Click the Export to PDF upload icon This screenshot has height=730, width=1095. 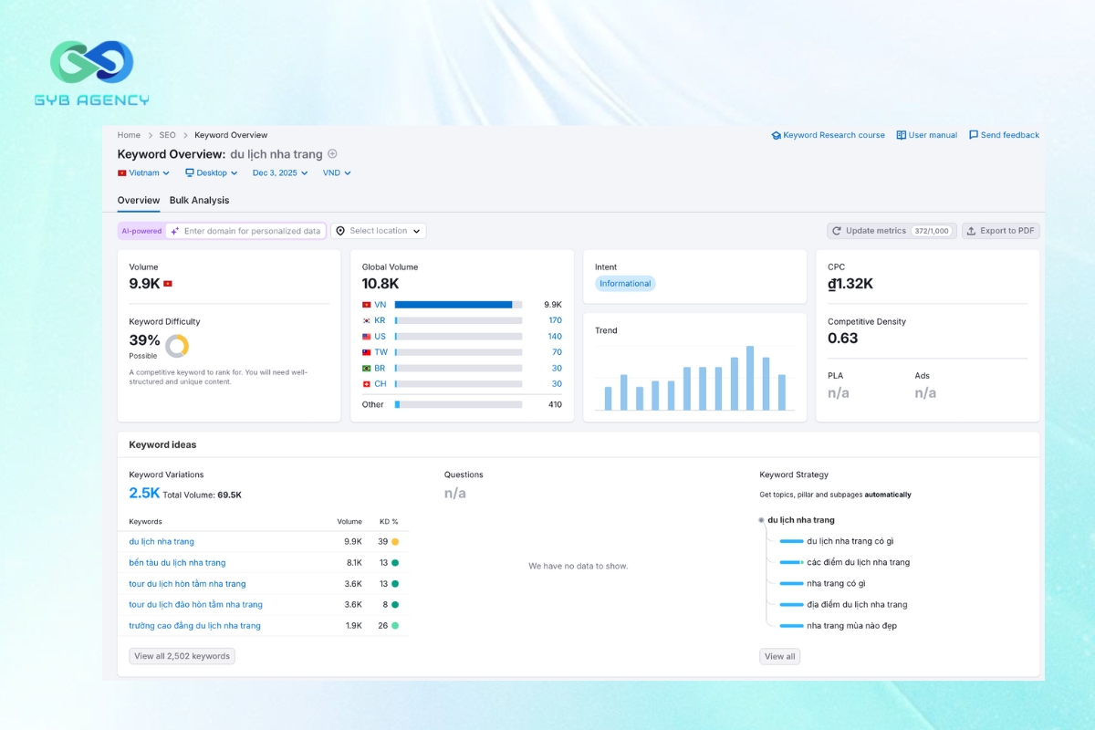tap(972, 231)
